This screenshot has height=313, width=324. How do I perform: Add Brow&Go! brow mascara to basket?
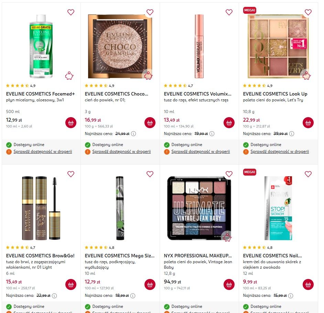(x=71, y=284)
